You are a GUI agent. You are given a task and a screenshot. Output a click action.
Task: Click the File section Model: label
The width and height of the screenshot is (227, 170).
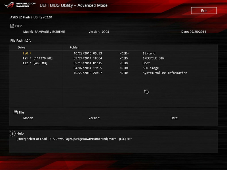click(x=28, y=118)
